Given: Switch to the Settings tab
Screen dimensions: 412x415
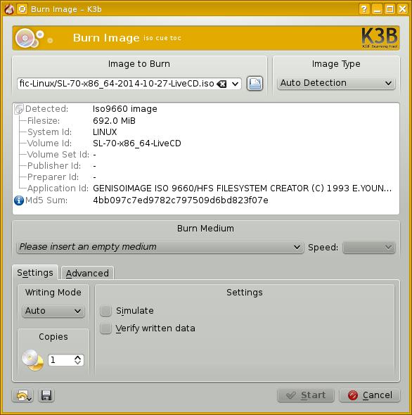Looking at the screenshot, I should (x=35, y=273).
